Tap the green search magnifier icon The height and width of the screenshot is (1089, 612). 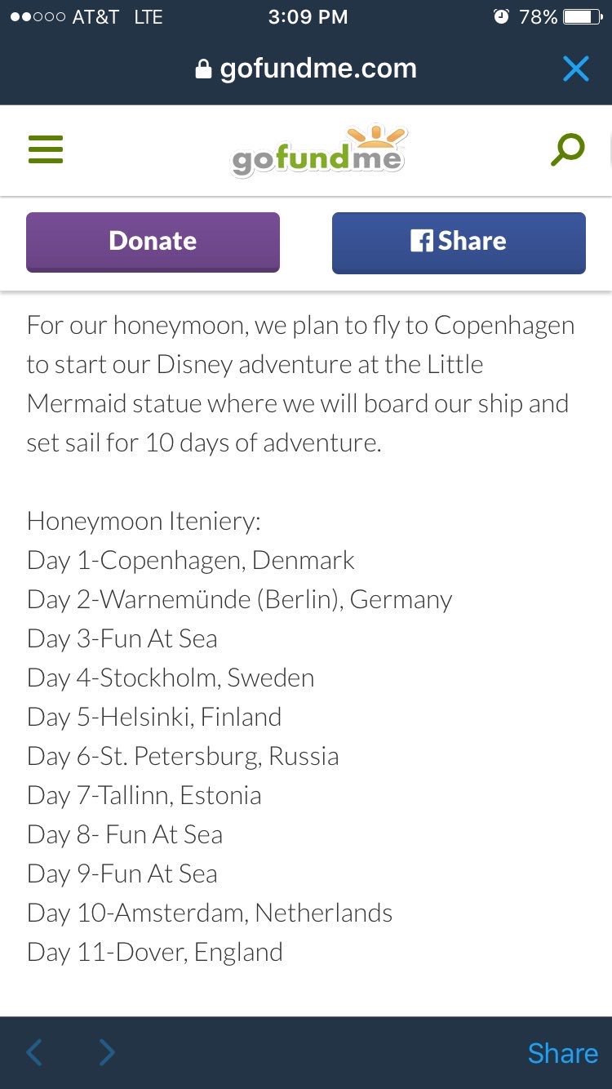pyautogui.click(x=568, y=149)
